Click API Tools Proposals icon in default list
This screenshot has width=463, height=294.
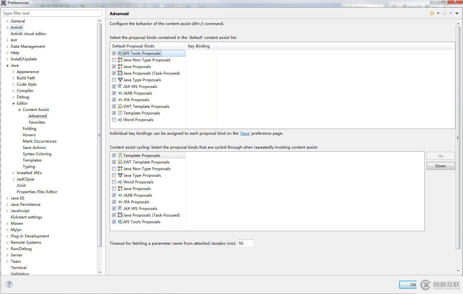tap(120, 53)
